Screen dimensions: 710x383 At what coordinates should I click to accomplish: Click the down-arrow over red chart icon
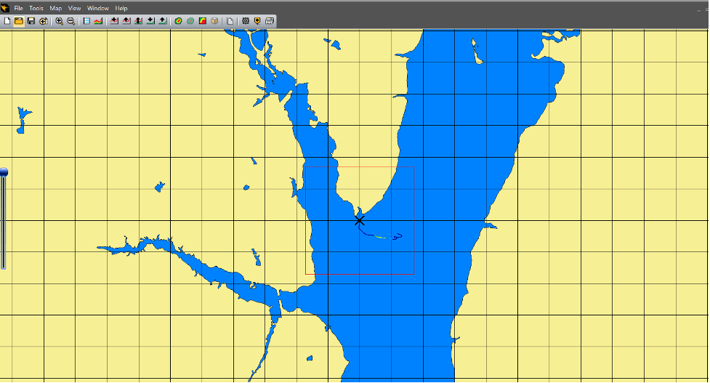[114, 21]
